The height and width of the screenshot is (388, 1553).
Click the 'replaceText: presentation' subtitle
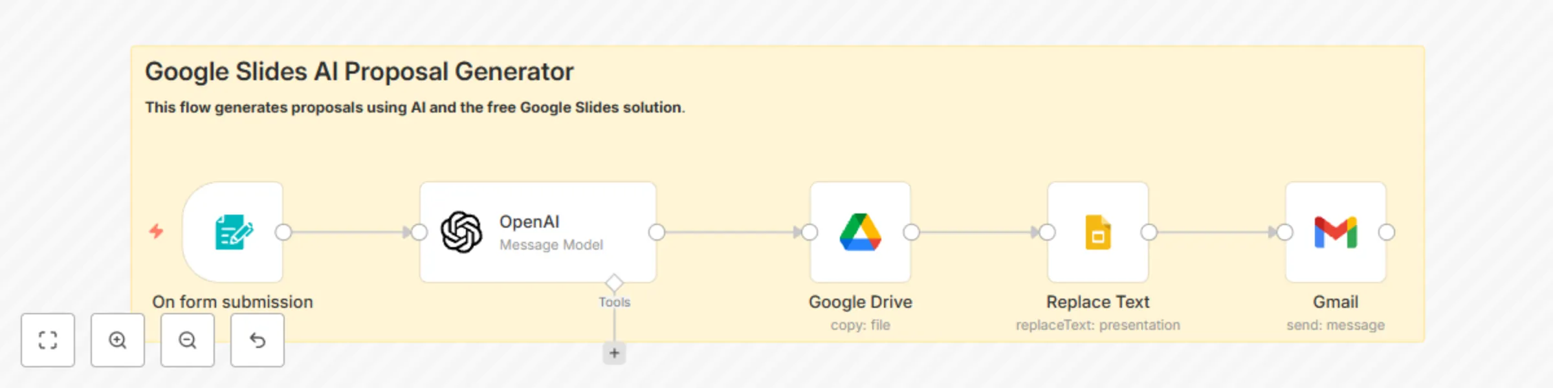1098,325
